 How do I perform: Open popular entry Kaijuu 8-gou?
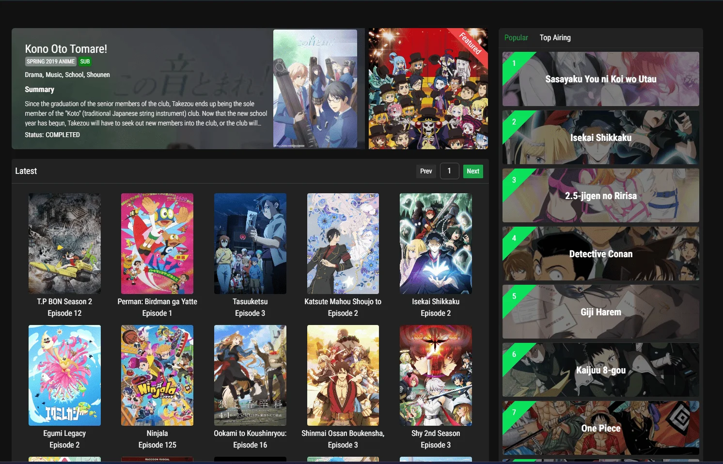(601, 370)
